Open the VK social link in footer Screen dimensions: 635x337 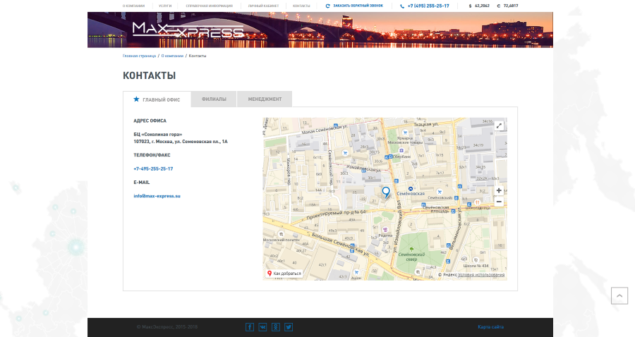click(x=262, y=327)
